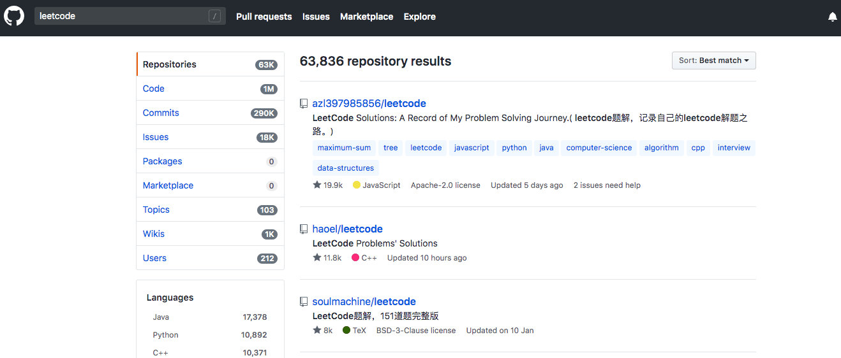
Task: Click the slash shortcut icon in search box
Action: pyautogui.click(x=214, y=17)
